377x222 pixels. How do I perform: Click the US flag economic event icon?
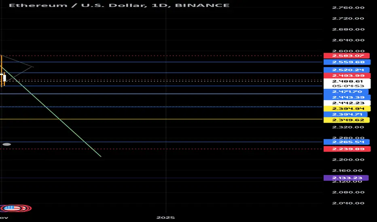click(12, 208)
